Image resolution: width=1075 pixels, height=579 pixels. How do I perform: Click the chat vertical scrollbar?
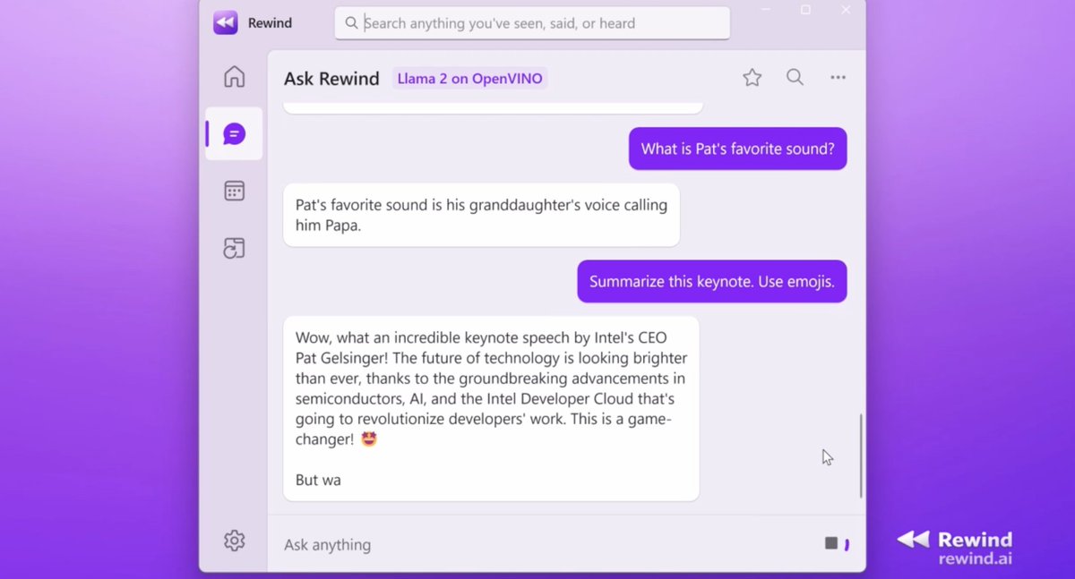pyautogui.click(x=861, y=456)
